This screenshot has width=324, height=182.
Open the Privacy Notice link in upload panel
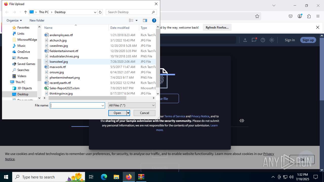[200, 116]
